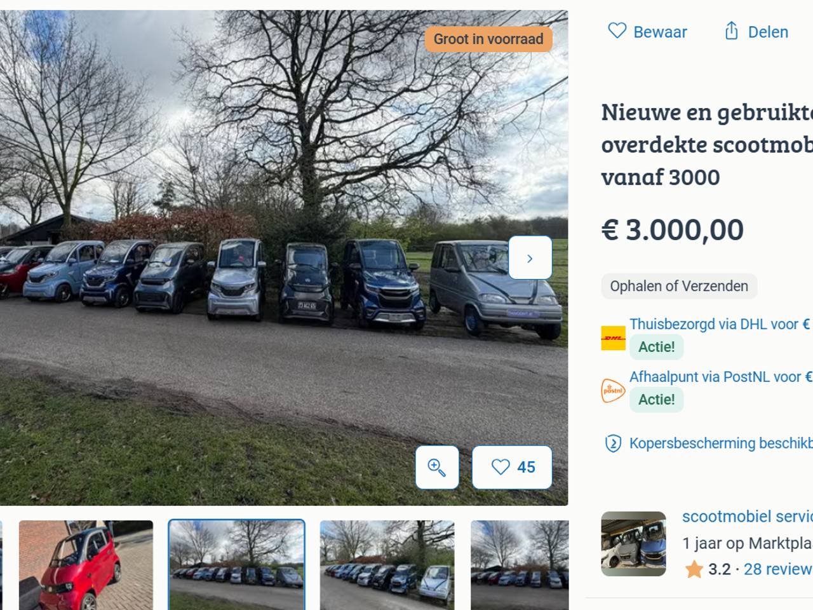Click the Groot in voorraad badge
Screen dimensions: 813x610
point(488,39)
